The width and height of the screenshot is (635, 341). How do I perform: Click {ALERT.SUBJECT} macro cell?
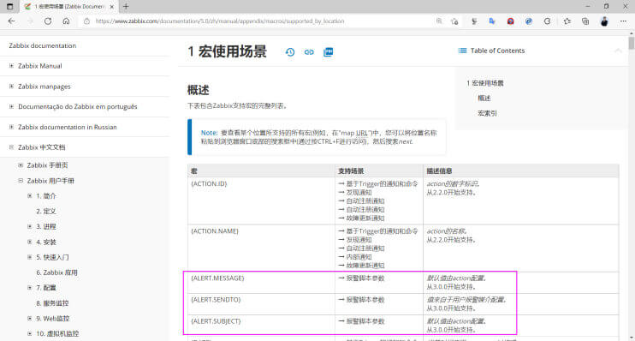point(261,326)
